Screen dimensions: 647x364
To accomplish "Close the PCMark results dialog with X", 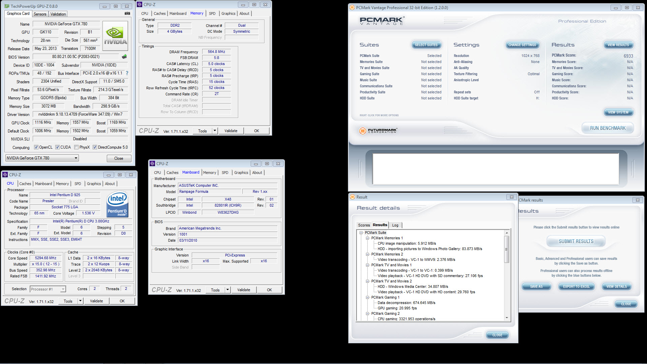I will pos(638,200).
